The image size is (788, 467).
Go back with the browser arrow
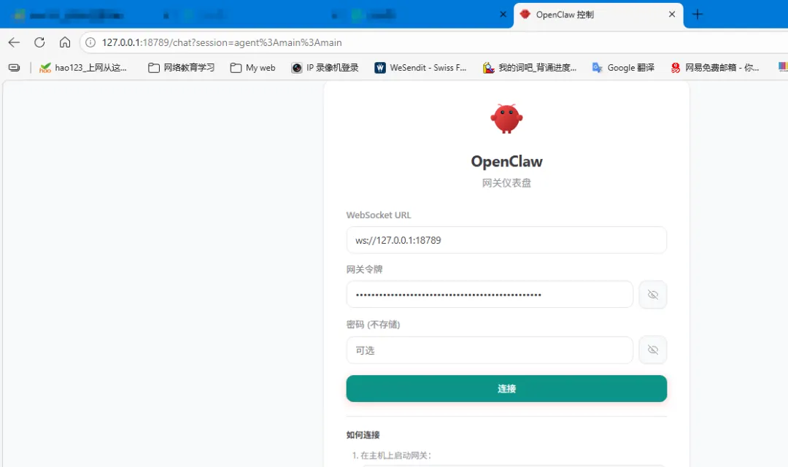coord(14,43)
